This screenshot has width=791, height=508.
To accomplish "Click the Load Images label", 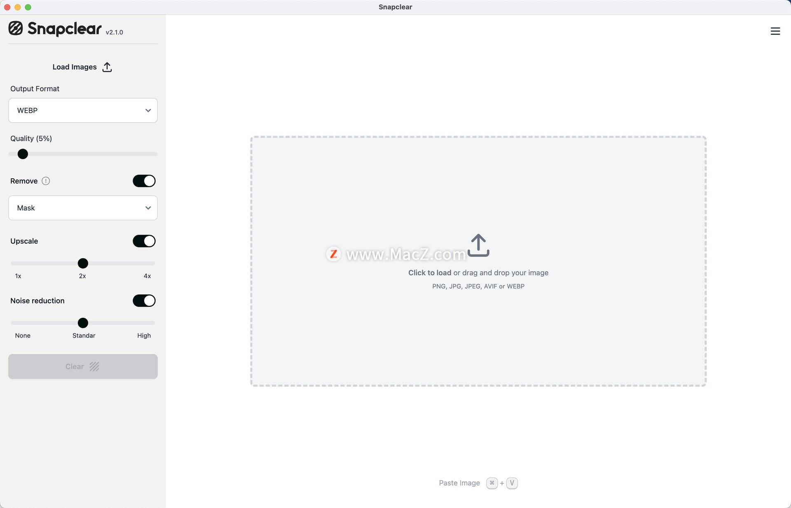I will (x=75, y=67).
